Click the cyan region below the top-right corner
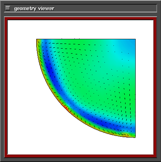161x162 pixels. 129,62
